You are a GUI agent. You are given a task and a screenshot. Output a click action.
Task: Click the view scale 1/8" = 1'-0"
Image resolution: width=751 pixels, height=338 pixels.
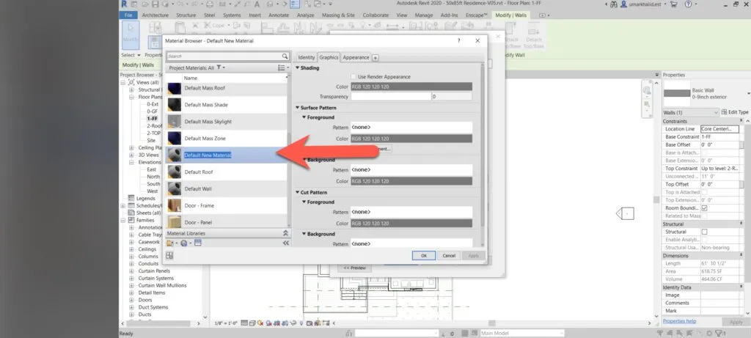tap(227, 323)
